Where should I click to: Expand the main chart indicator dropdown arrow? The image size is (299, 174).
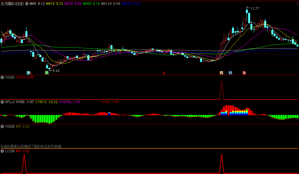27,4
